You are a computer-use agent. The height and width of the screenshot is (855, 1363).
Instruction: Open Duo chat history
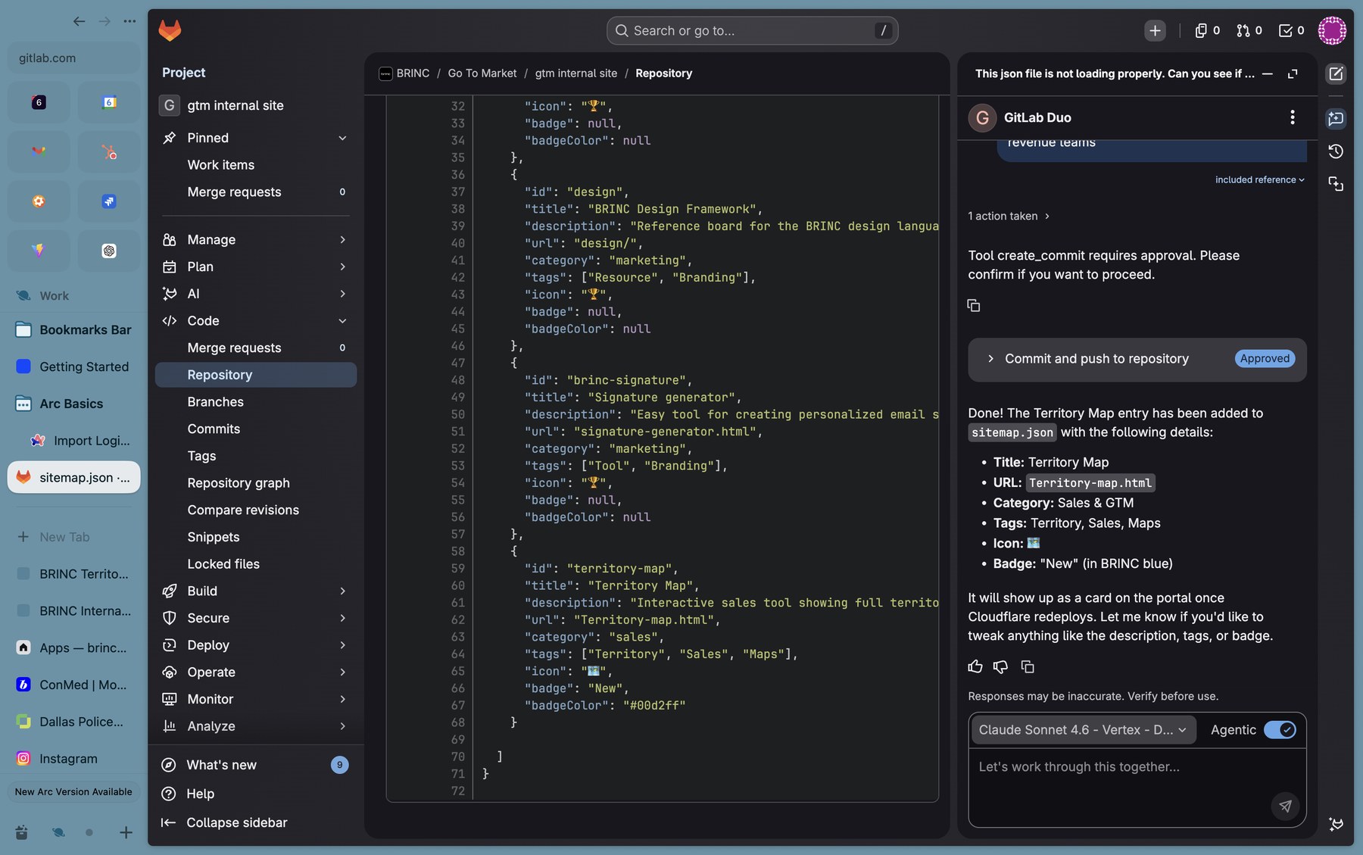click(1336, 151)
